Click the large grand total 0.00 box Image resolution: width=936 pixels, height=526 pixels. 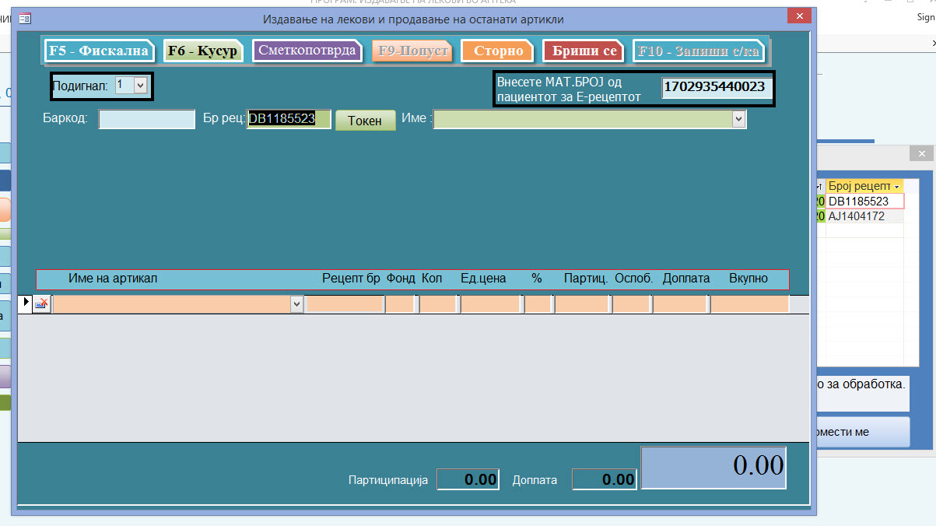pyautogui.click(x=713, y=467)
